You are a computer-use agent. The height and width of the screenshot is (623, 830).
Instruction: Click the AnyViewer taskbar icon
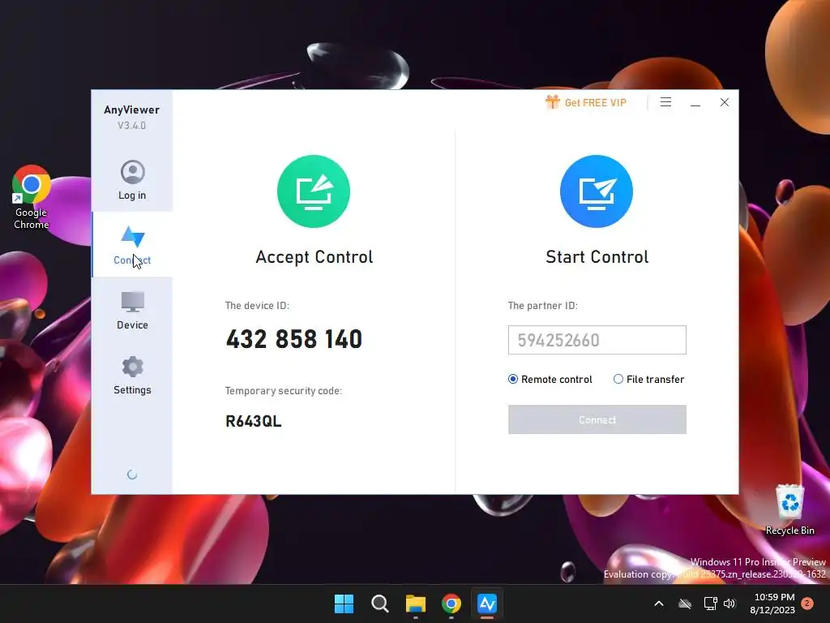coord(487,604)
